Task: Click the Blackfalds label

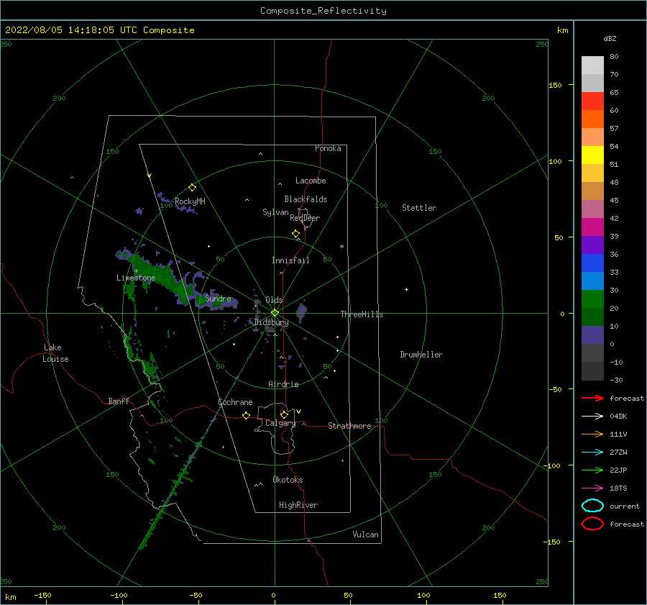Action: pyautogui.click(x=306, y=199)
